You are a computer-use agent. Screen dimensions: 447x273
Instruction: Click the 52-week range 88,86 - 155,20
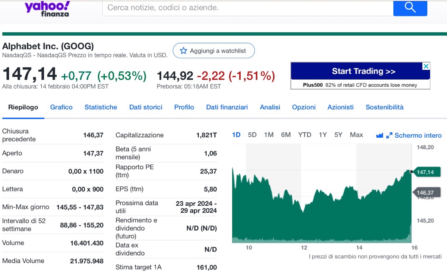point(82,225)
